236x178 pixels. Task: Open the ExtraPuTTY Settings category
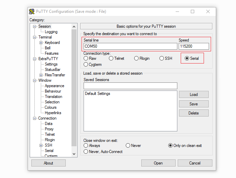51,64
